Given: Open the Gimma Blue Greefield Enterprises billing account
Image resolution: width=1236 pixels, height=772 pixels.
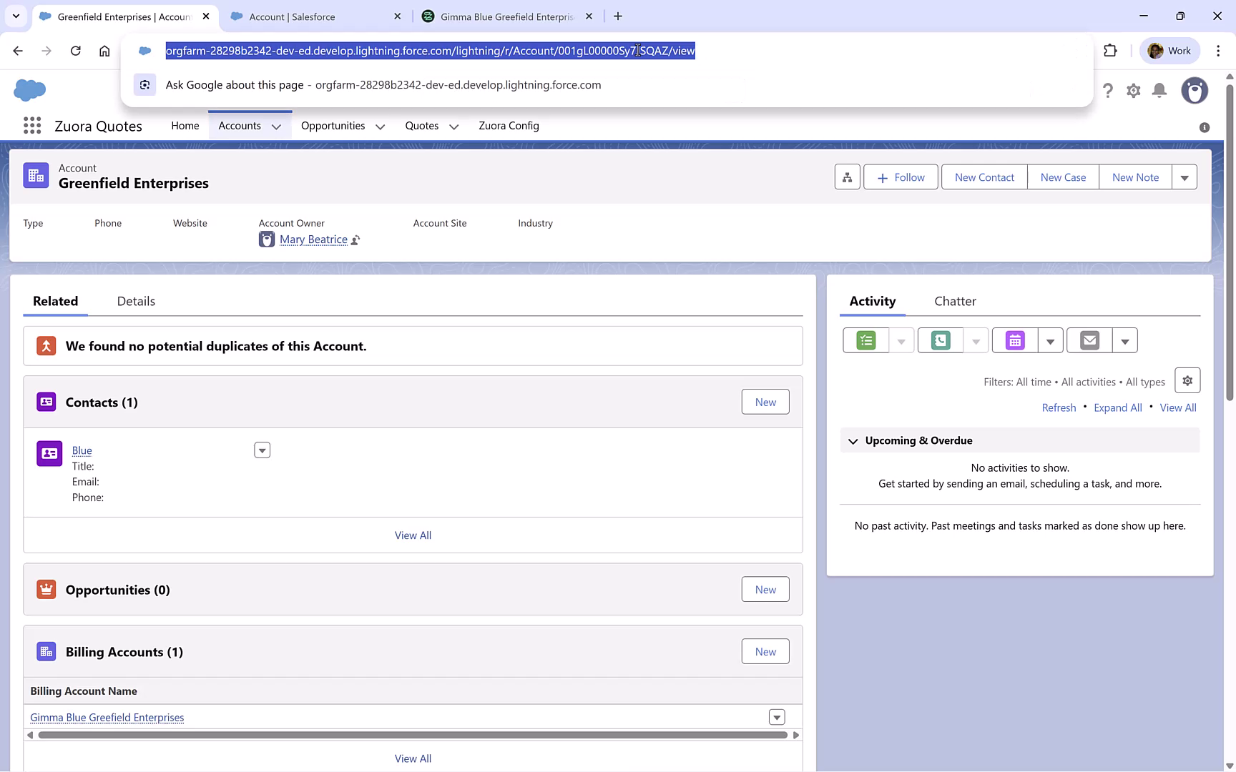Looking at the screenshot, I should tap(107, 717).
